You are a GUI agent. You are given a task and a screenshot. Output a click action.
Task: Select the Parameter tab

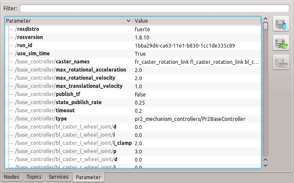[89, 177]
